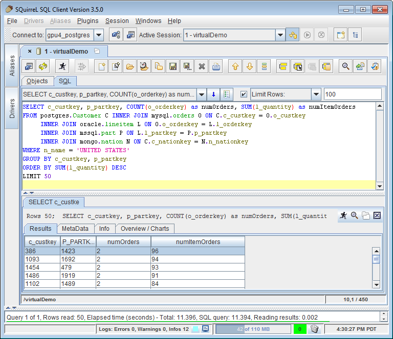Click the gray X close file icon

point(202,66)
